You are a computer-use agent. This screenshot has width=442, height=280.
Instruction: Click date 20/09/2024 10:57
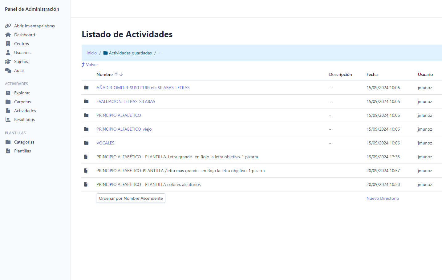click(383, 171)
